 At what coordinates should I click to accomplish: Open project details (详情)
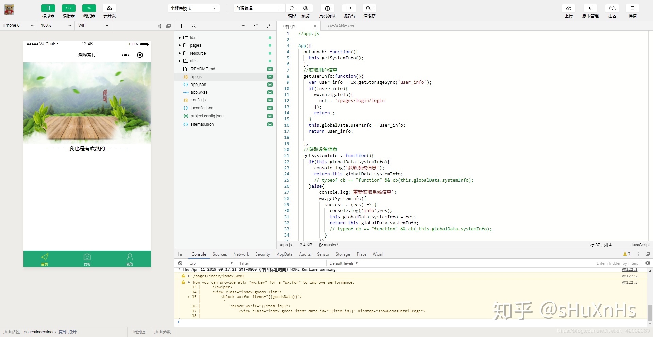pyautogui.click(x=633, y=8)
